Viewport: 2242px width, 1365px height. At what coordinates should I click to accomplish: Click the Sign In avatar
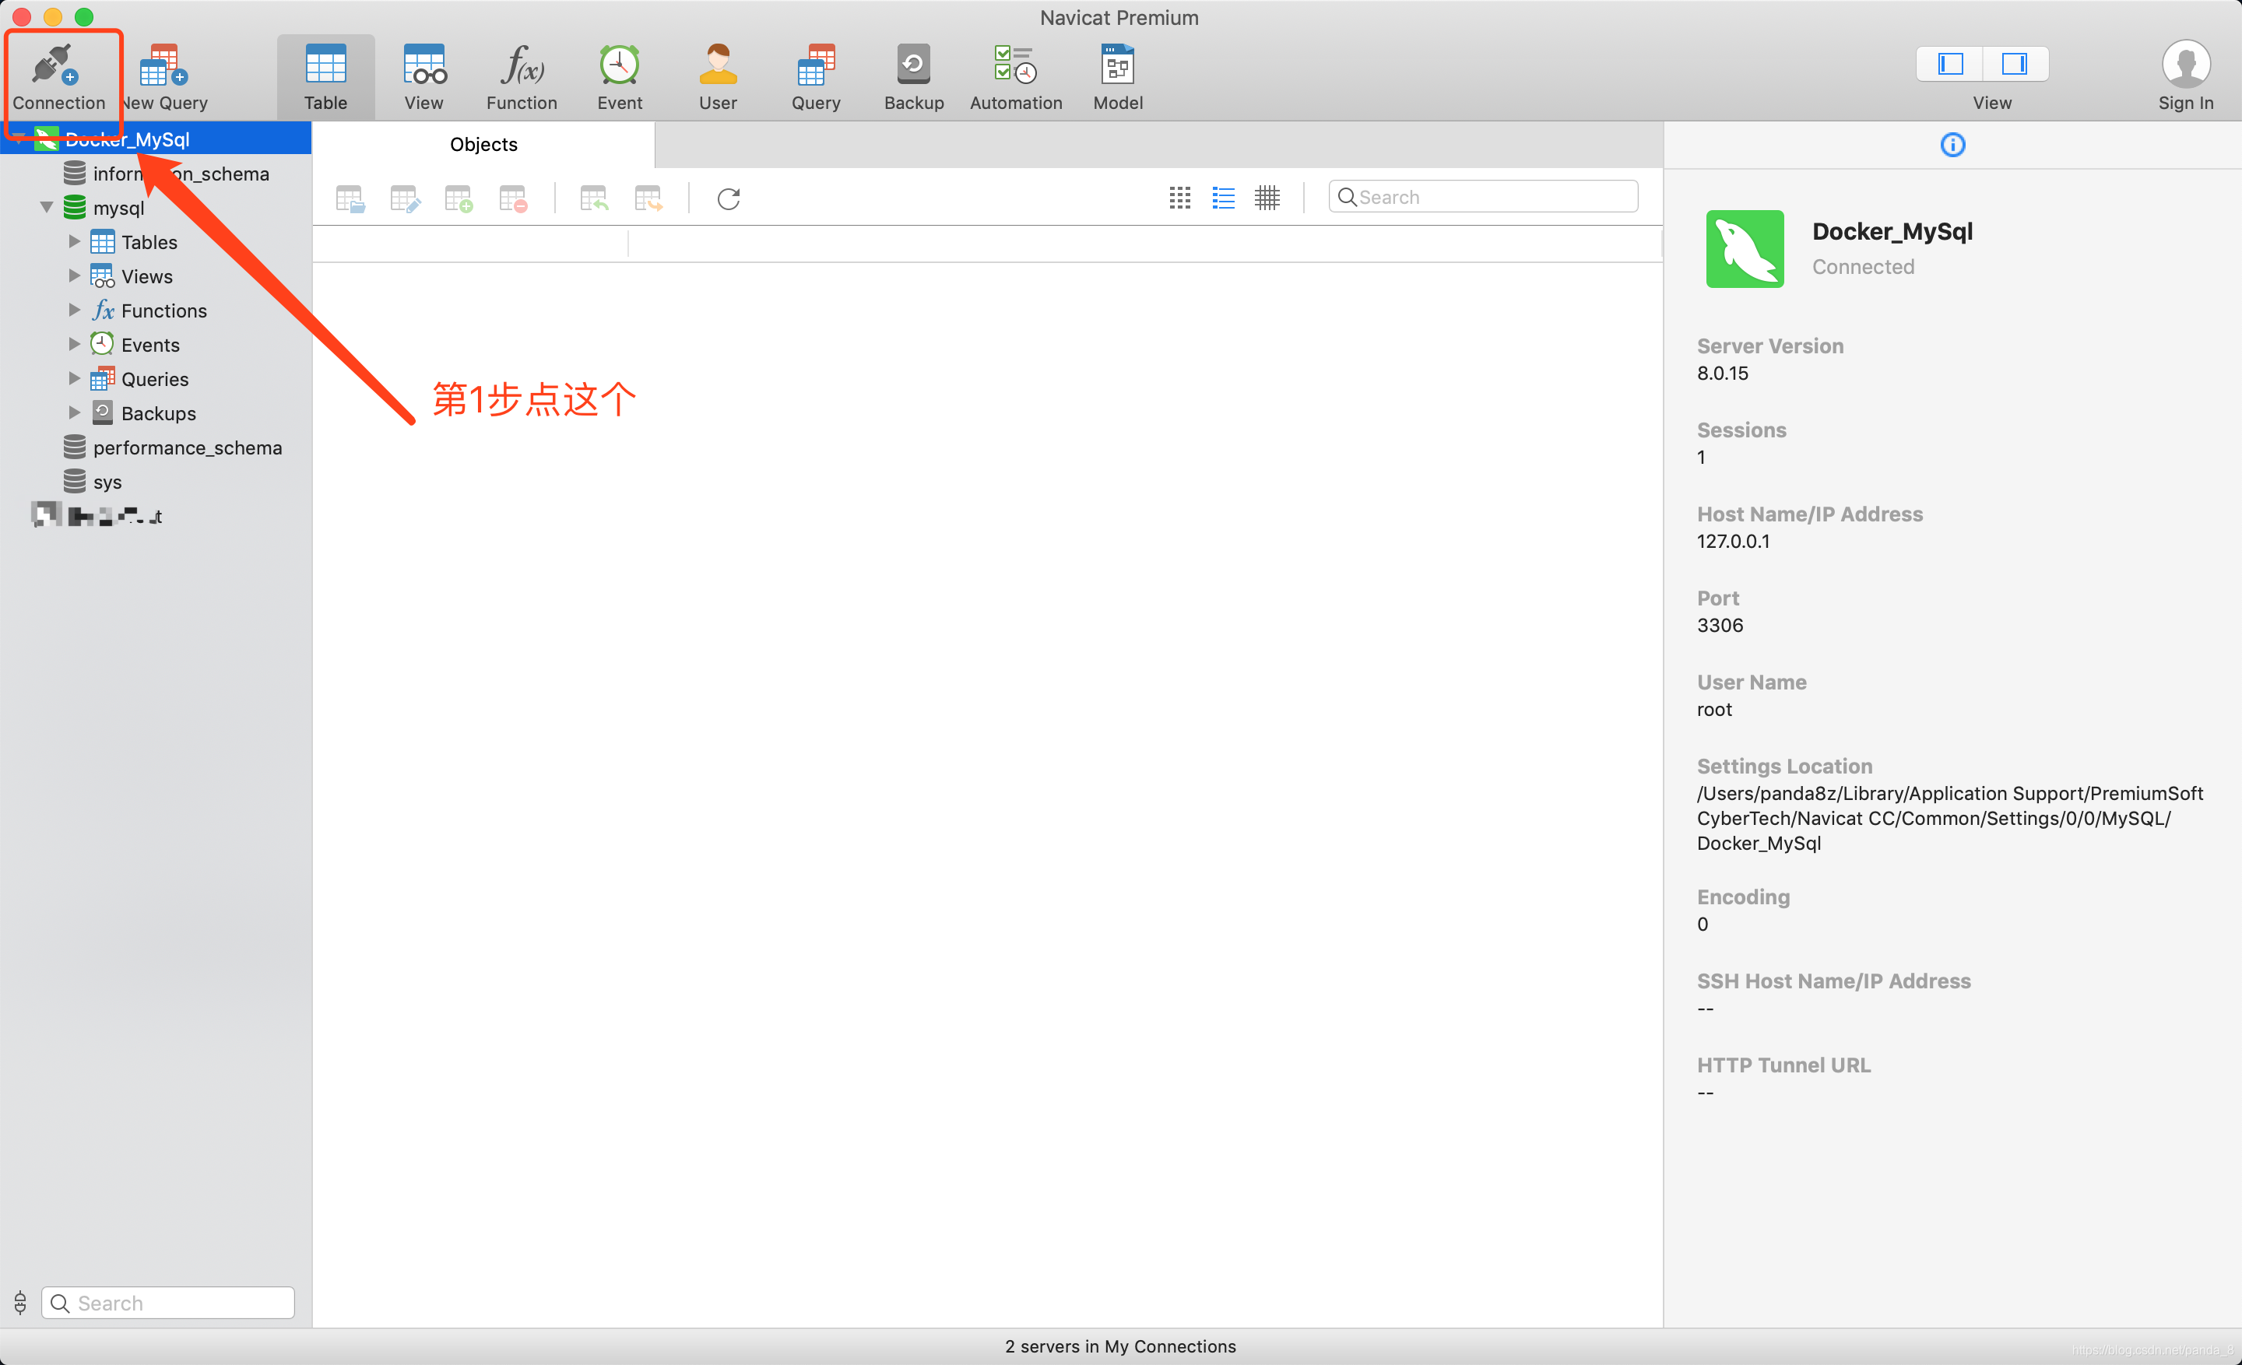(2186, 65)
